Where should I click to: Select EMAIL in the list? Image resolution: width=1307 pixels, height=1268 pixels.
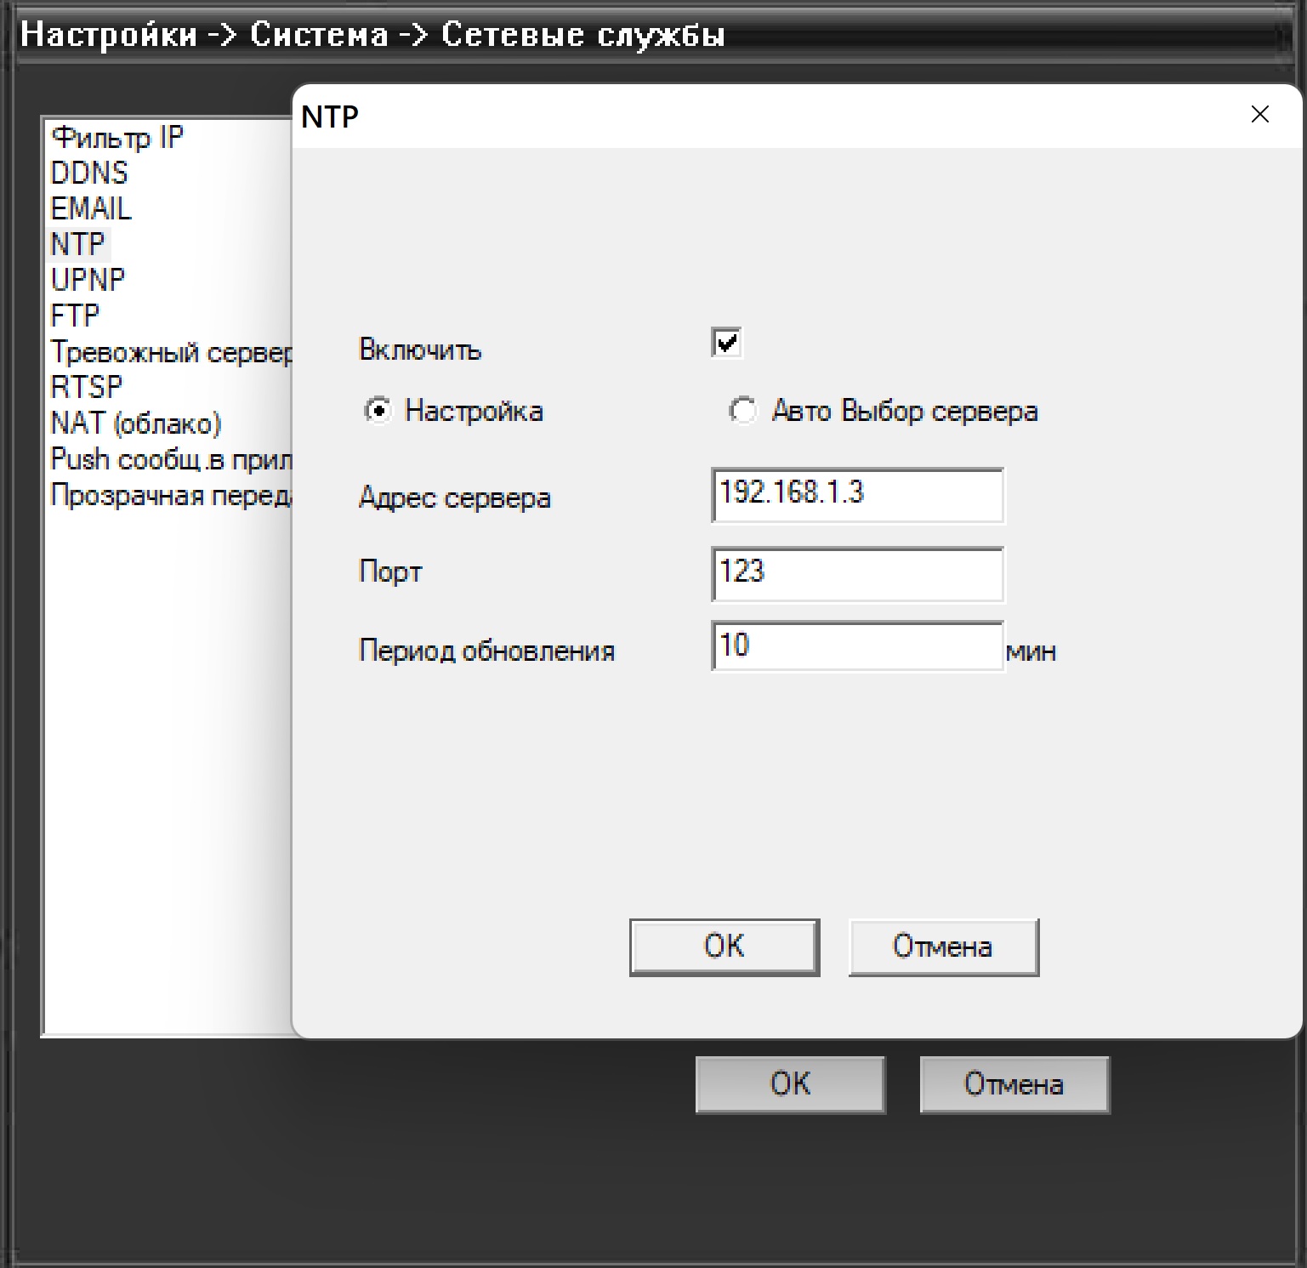point(92,209)
